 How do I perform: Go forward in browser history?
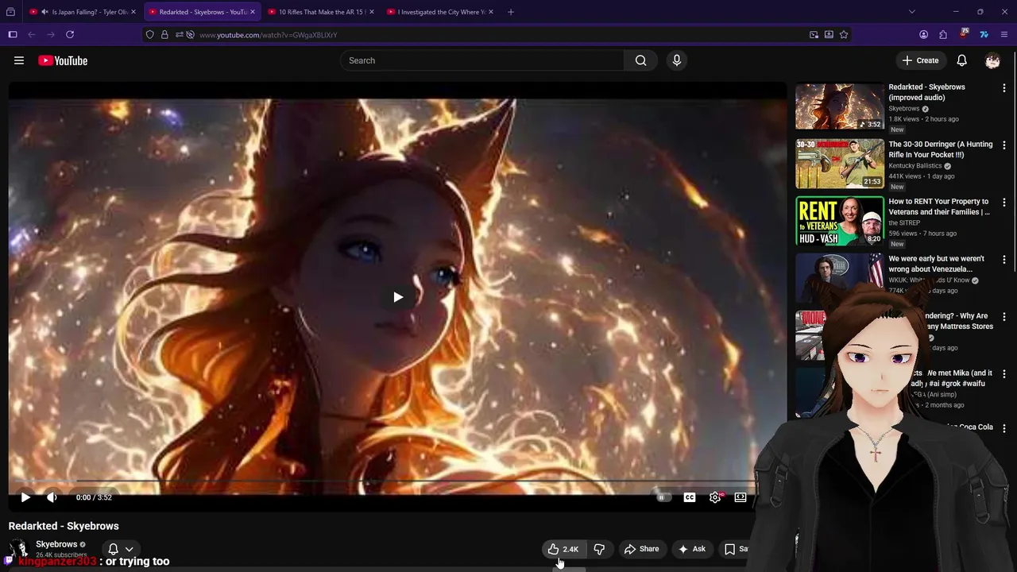[x=51, y=35]
